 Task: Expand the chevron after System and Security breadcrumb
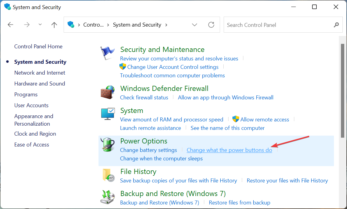click(x=166, y=25)
